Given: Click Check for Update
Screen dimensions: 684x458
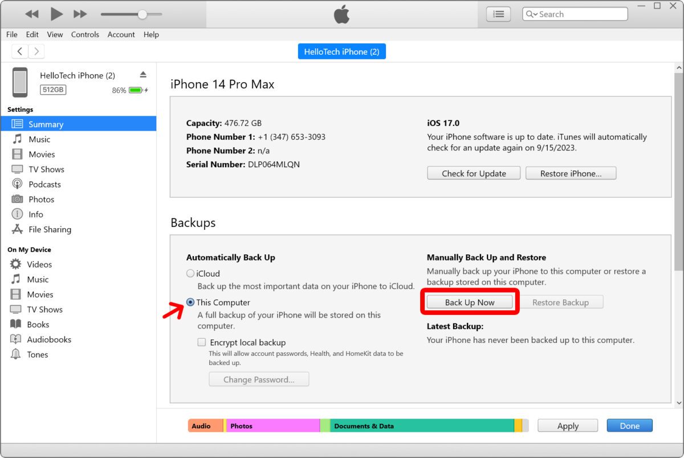Looking at the screenshot, I should click(x=473, y=173).
